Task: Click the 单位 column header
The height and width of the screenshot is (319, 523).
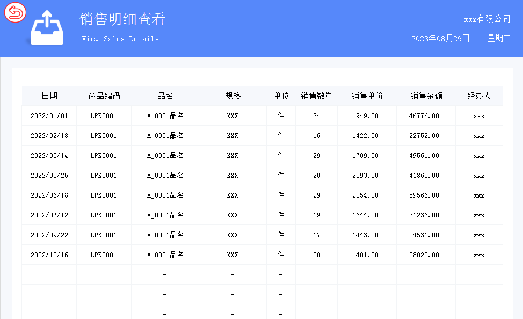Action: pyautogui.click(x=281, y=96)
